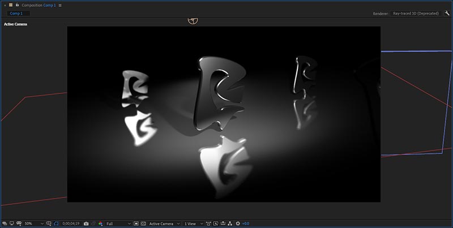Open the 50% magnification dropdown

34,223
